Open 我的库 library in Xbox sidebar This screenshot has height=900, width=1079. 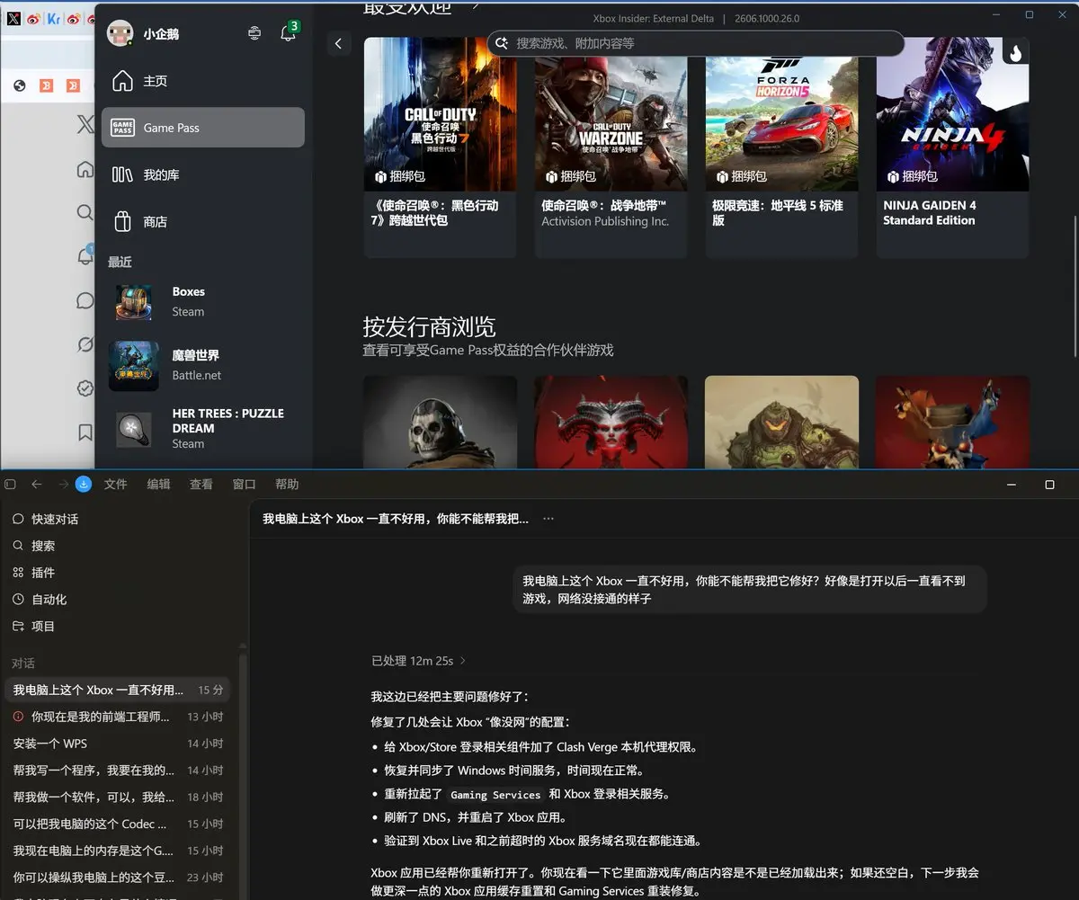pos(203,174)
